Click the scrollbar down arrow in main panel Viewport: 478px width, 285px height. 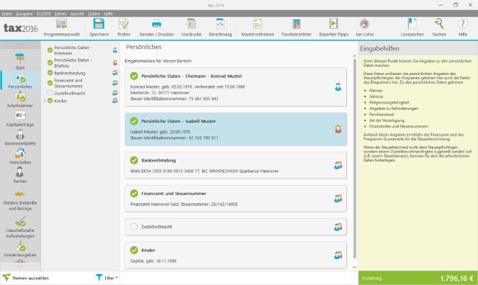pyautogui.click(x=354, y=267)
